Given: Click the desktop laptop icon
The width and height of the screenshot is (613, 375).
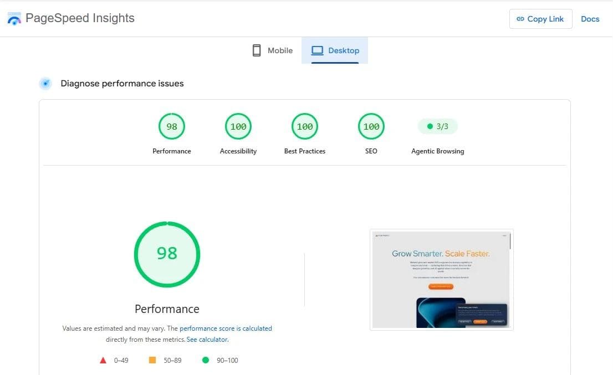Looking at the screenshot, I should 317,50.
